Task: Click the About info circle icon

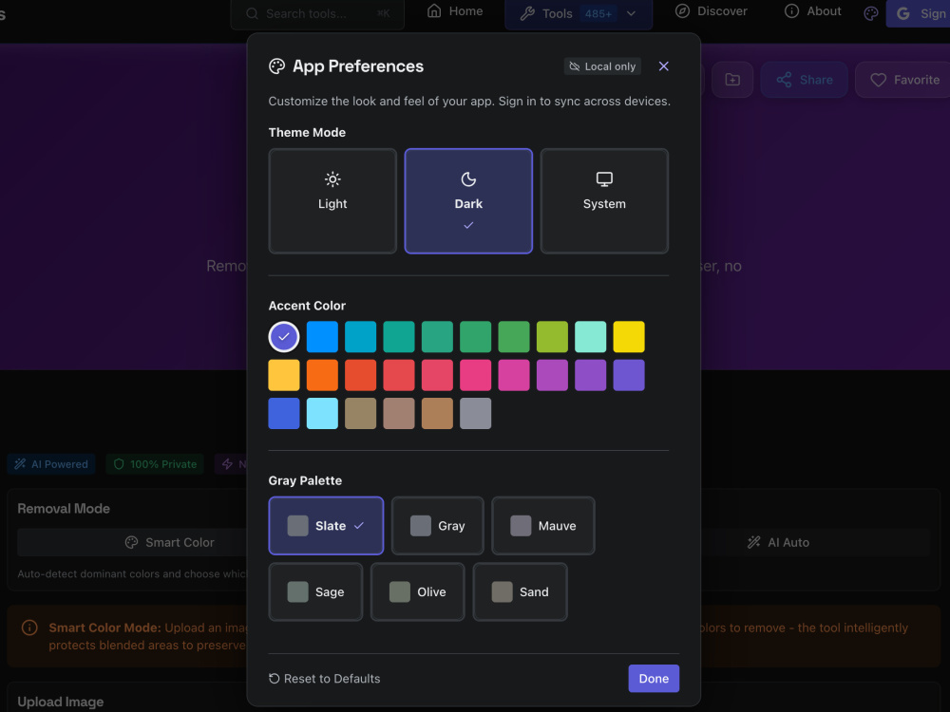Action: coord(791,10)
